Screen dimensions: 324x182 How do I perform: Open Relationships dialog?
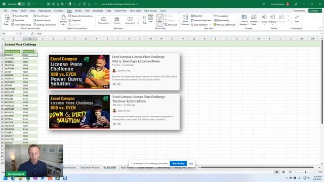(x=221, y=20)
